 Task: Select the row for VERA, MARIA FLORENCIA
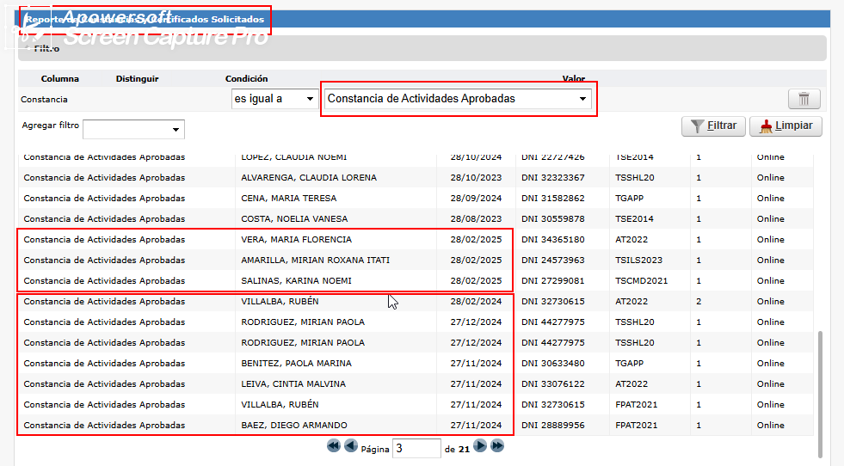coord(296,240)
